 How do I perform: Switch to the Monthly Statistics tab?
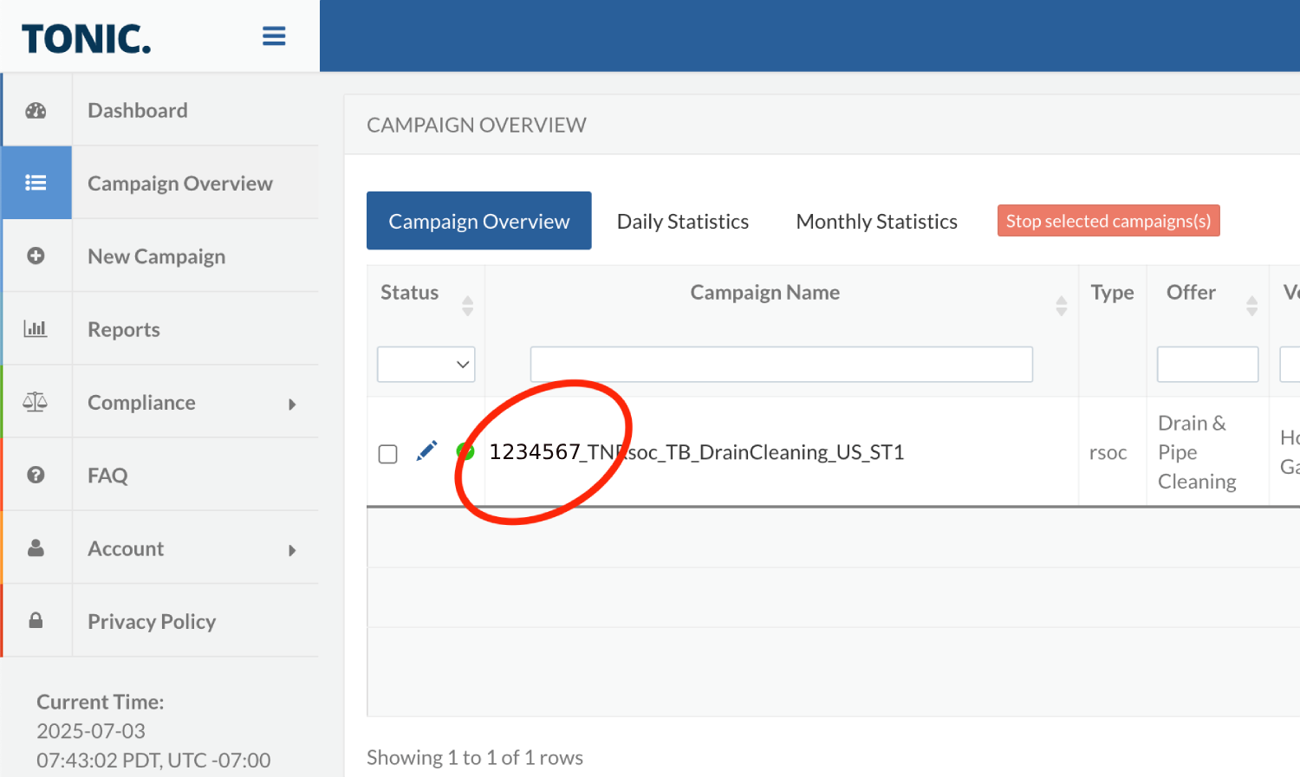tap(877, 221)
